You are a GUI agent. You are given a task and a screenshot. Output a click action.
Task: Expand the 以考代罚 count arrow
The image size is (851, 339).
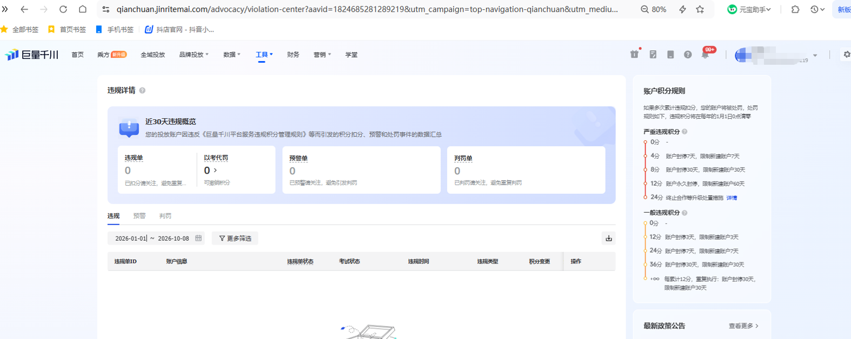point(215,170)
